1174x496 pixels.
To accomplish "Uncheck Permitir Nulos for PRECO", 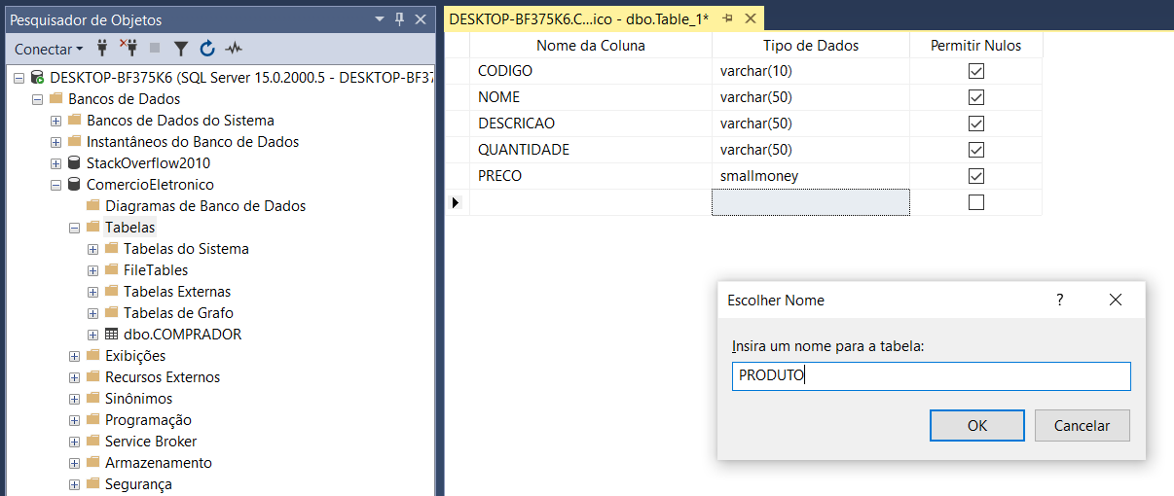I will click(976, 176).
